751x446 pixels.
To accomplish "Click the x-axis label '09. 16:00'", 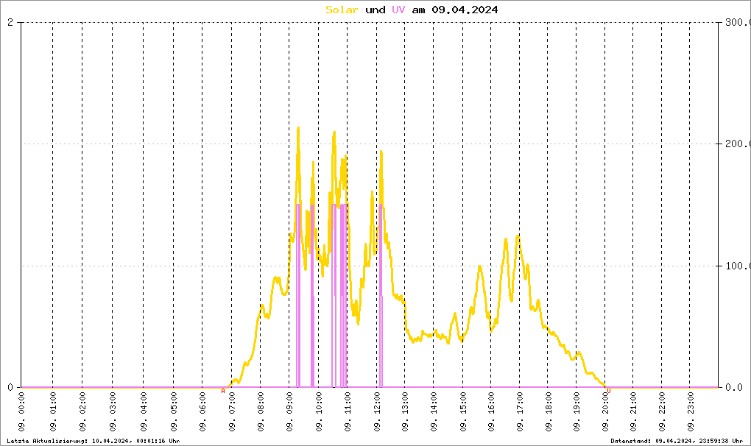I will click(x=491, y=412).
